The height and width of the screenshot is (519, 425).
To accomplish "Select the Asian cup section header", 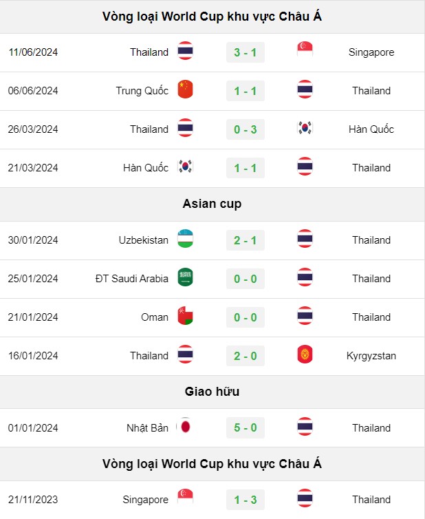I will [212, 204].
